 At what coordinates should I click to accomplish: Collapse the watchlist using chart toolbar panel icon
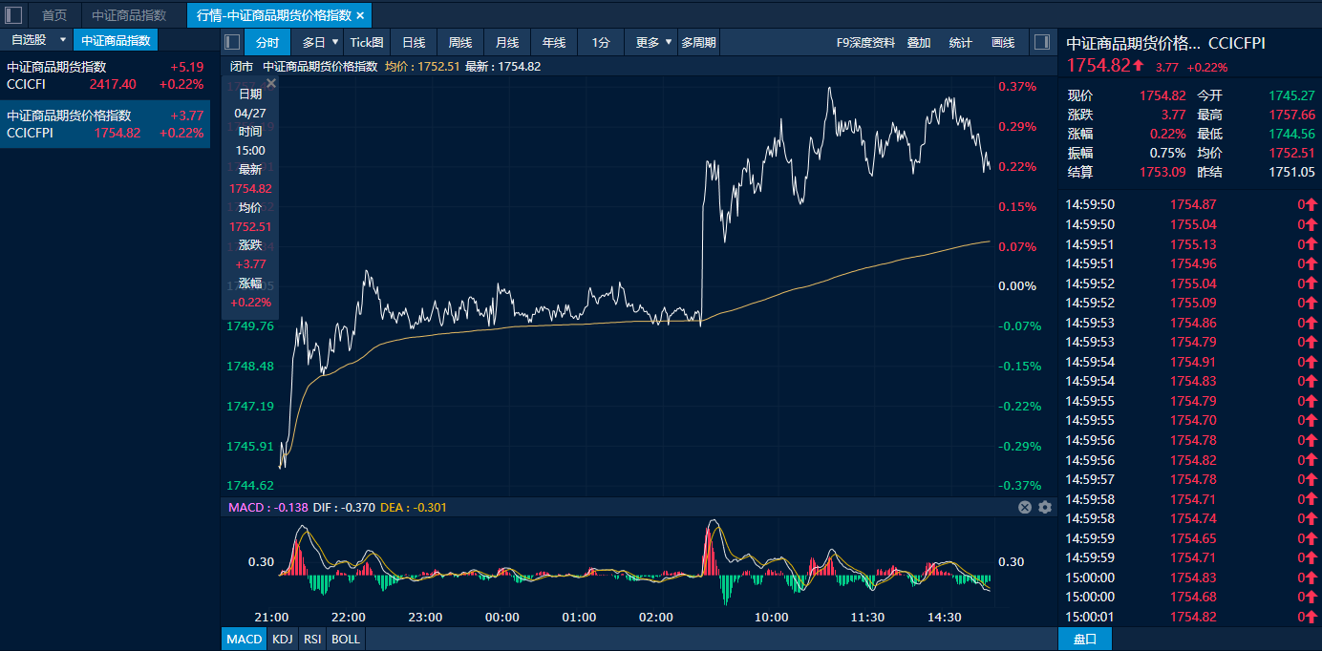[231, 42]
